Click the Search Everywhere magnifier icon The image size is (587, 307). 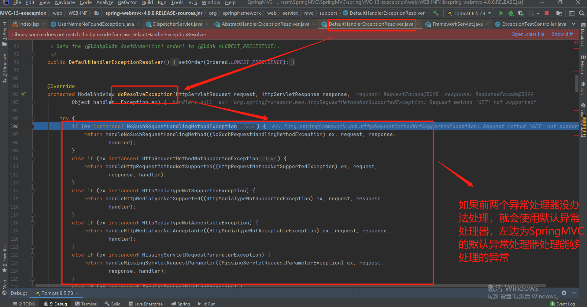point(582,13)
